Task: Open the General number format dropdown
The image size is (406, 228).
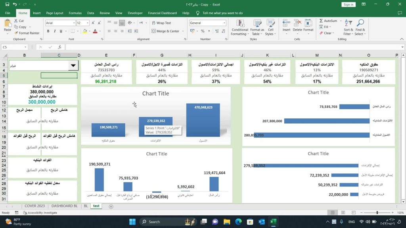Action: coord(224,23)
